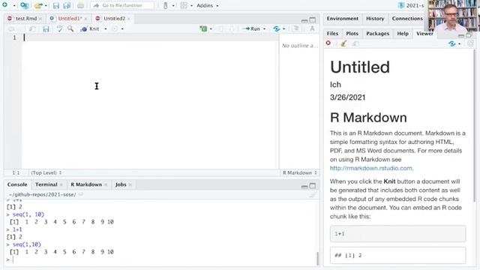Click the Insert Code Chunk icon

click(203, 28)
